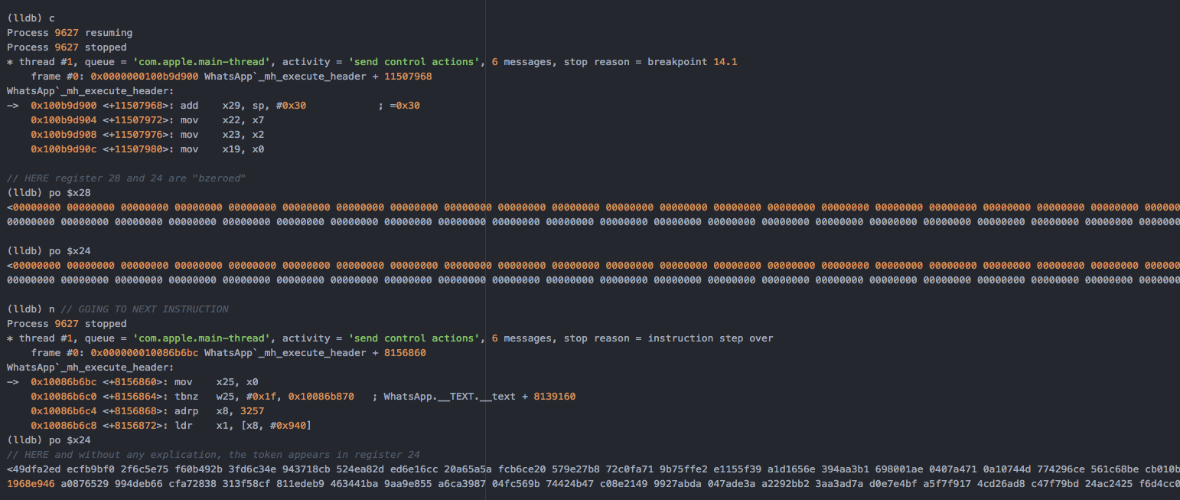This screenshot has width=1180, height=500.
Task: Click token hex value 49dfa2ed
Action: 37,469
